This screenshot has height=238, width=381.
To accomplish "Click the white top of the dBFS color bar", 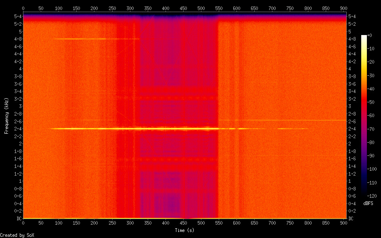I will pos(364,37).
